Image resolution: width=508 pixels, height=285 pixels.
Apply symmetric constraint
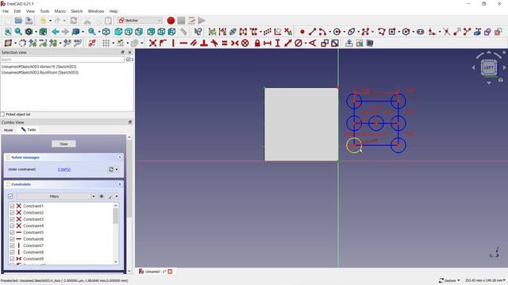[235, 43]
